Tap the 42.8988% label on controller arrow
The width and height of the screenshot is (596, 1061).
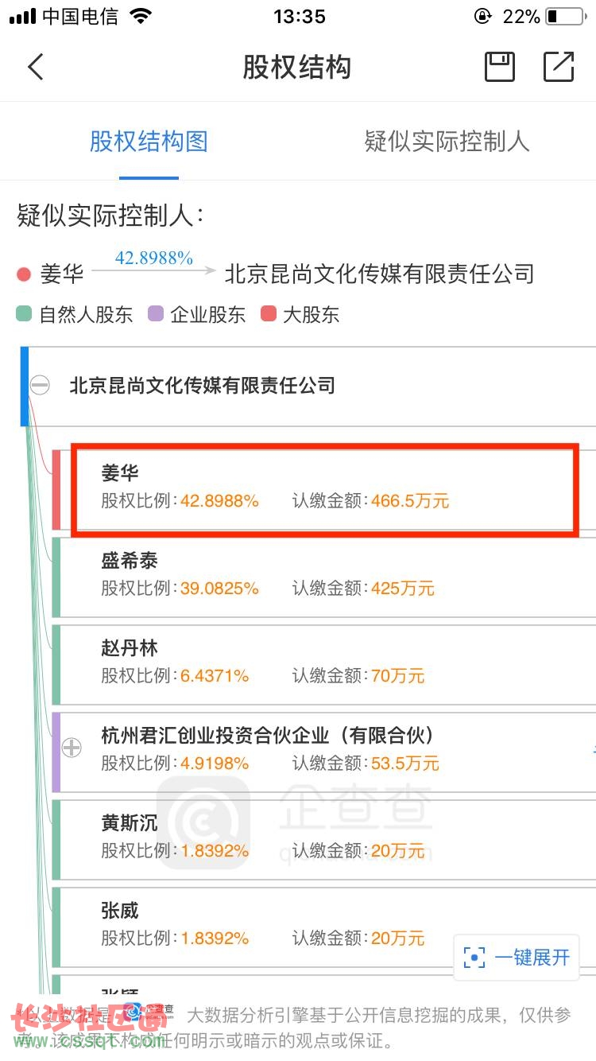tap(154, 258)
